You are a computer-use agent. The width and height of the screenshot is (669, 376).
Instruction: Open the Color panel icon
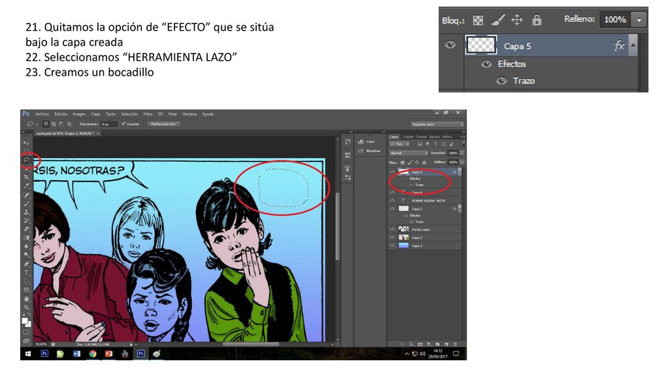361,142
